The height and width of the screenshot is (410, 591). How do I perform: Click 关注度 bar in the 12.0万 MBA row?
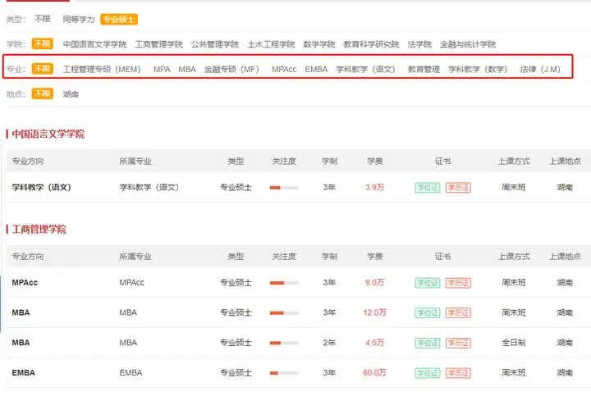(284, 313)
